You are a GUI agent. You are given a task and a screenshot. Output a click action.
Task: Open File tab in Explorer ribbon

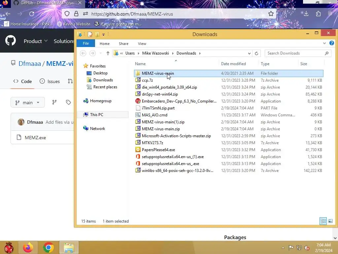[86, 43]
